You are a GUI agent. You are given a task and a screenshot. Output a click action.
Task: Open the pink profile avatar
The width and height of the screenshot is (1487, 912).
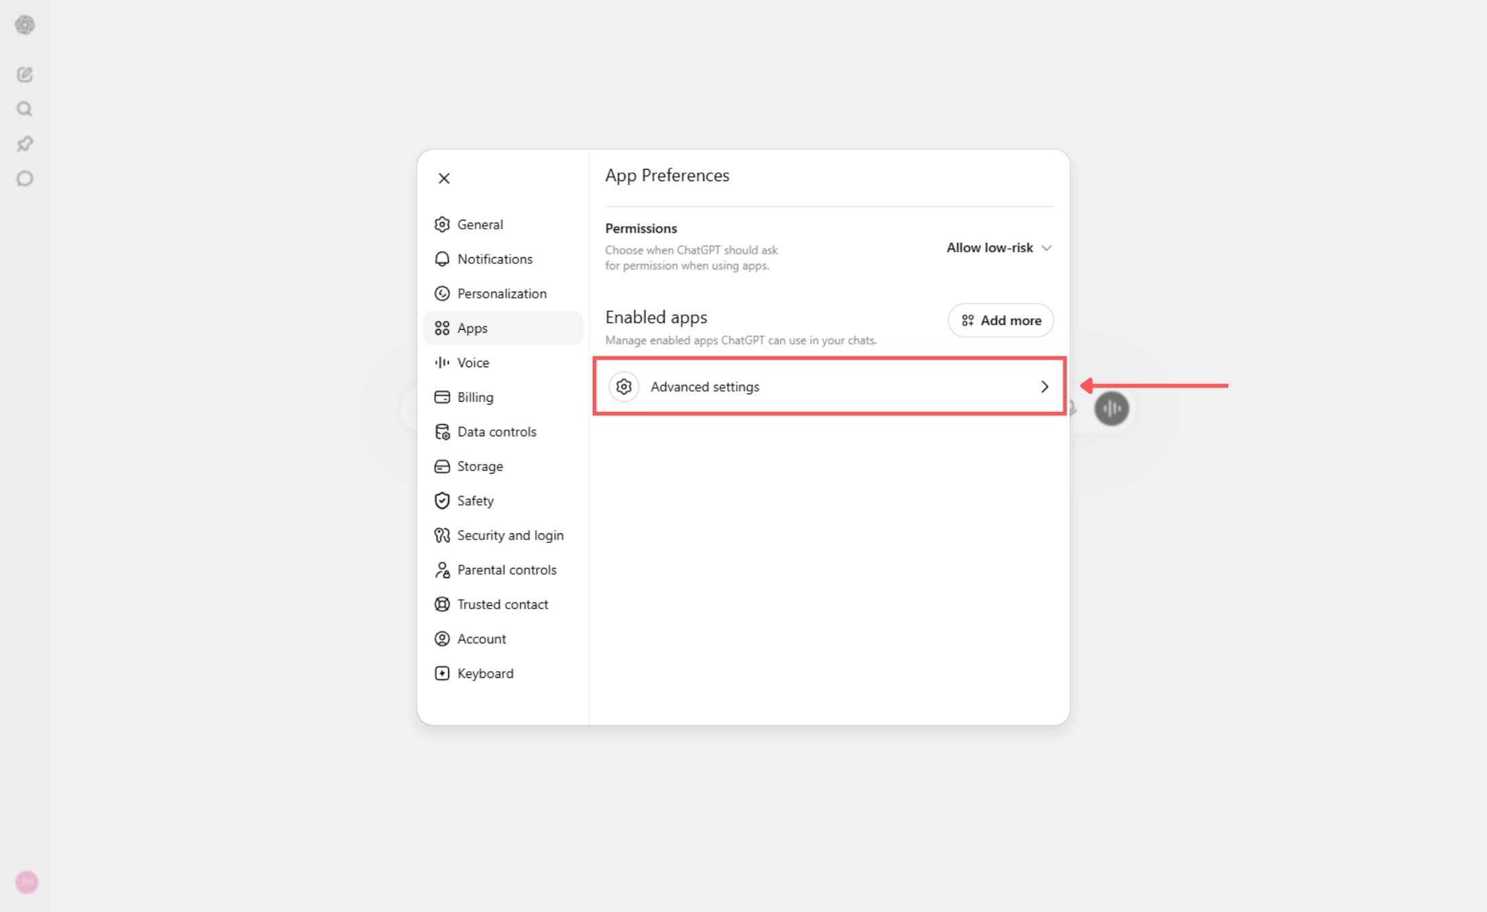point(26,882)
